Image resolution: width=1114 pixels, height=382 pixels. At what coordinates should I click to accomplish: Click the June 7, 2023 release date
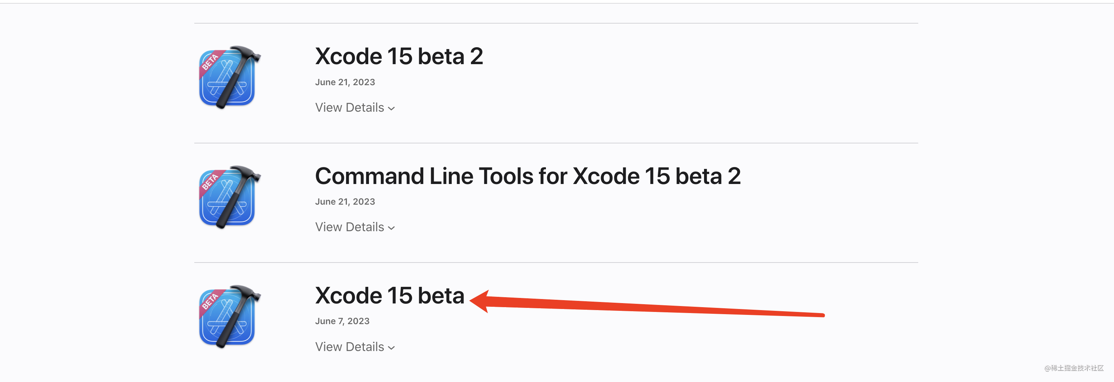(x=342, y=321)
